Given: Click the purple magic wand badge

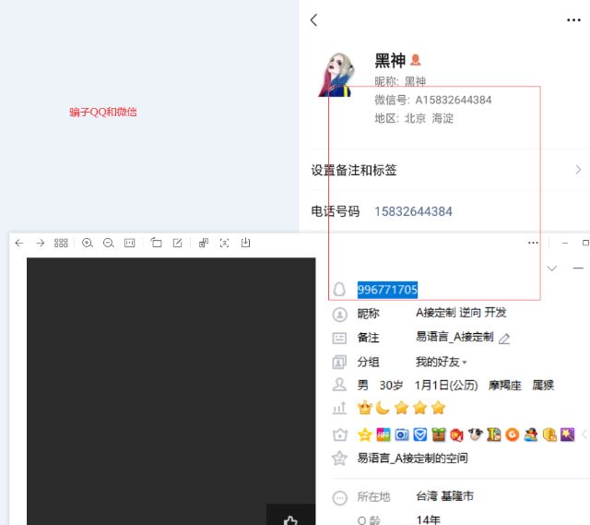Looking at the screenshot, I should [x=568, y=435].
